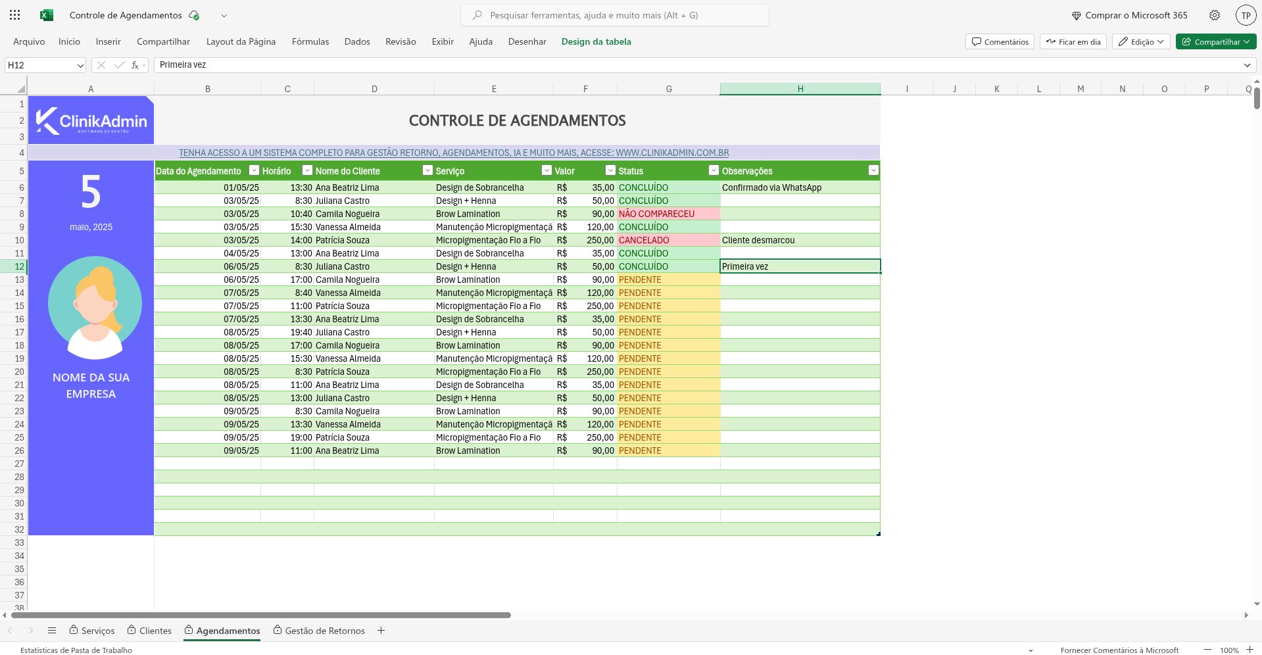Viewport: 1262px width, 655px height.
Task: Open the Status column filter dropdown
Action: pos(713,170)
